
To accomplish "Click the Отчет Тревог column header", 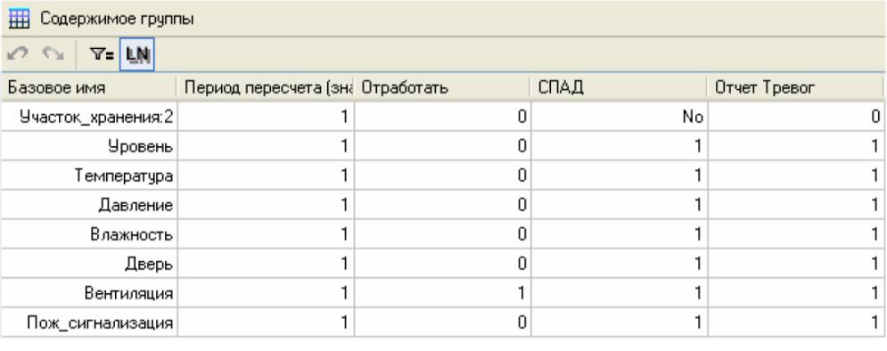I will [x=795, y=88].
